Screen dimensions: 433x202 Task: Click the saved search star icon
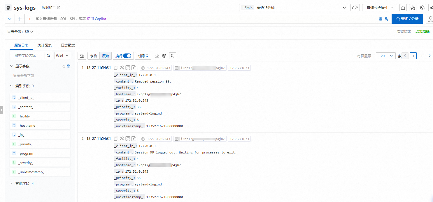pyautogui.click(x=413, y=8)
